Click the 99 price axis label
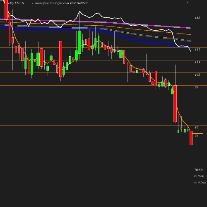 click(x=197, y=87)
